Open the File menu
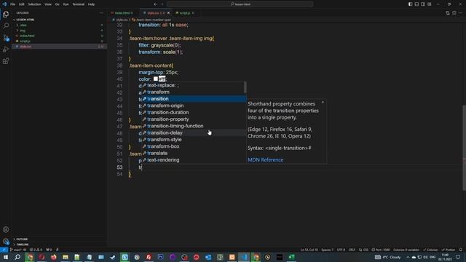The height and width of the screenshot is (262, 466). pos(13,4)
